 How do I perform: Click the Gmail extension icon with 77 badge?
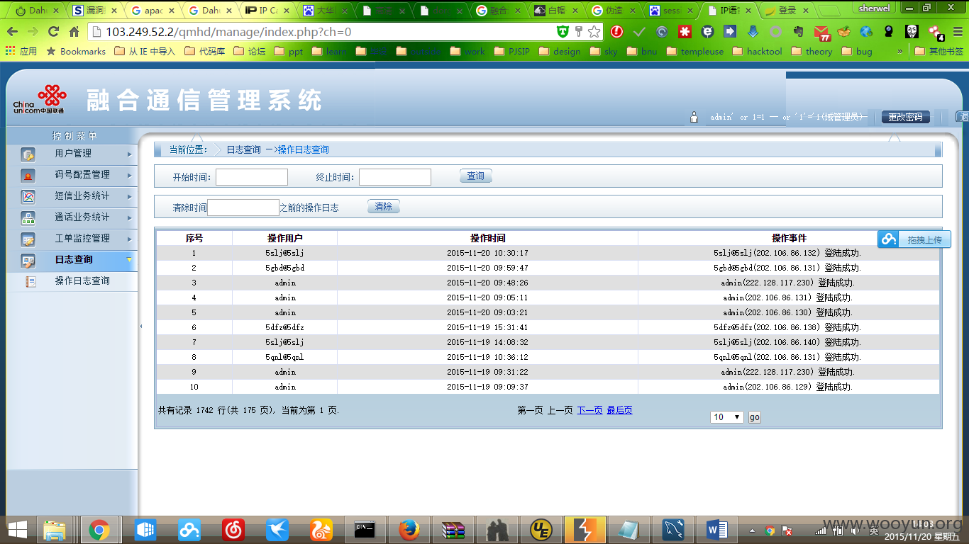tap(821, 32)
